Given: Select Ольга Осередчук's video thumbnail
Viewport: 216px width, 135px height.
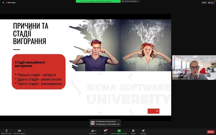Looking at the screenshot, I should pos(194,67).
